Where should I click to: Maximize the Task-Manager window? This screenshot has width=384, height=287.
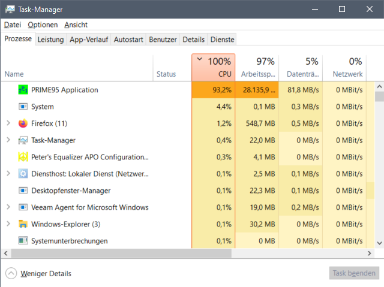[342, 10]
